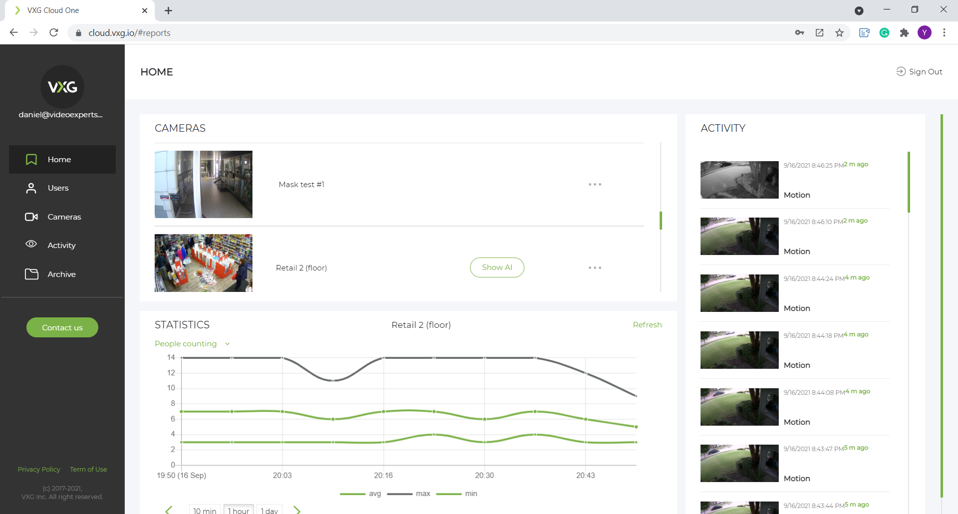Open the Retail 2 (floor) camera thumbnail
The width and height of the screenshot is (958, 514).
point(204,263)
